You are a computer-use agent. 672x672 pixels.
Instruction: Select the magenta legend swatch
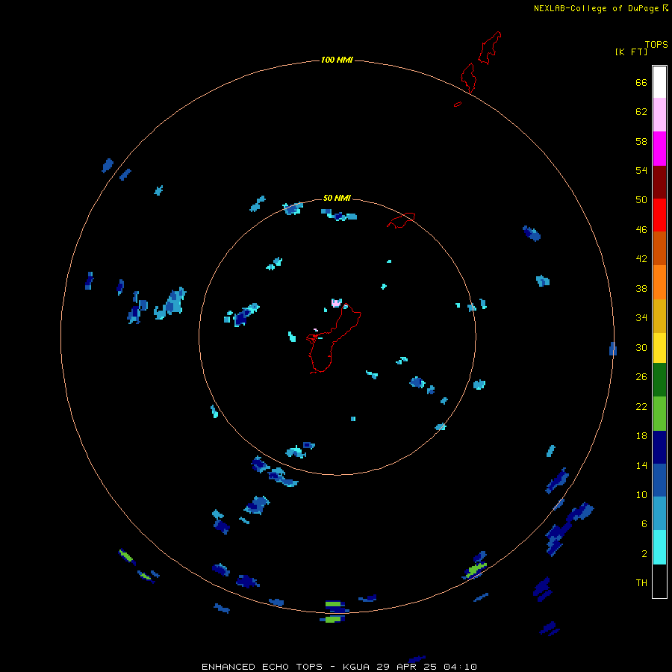click(659, 149)
